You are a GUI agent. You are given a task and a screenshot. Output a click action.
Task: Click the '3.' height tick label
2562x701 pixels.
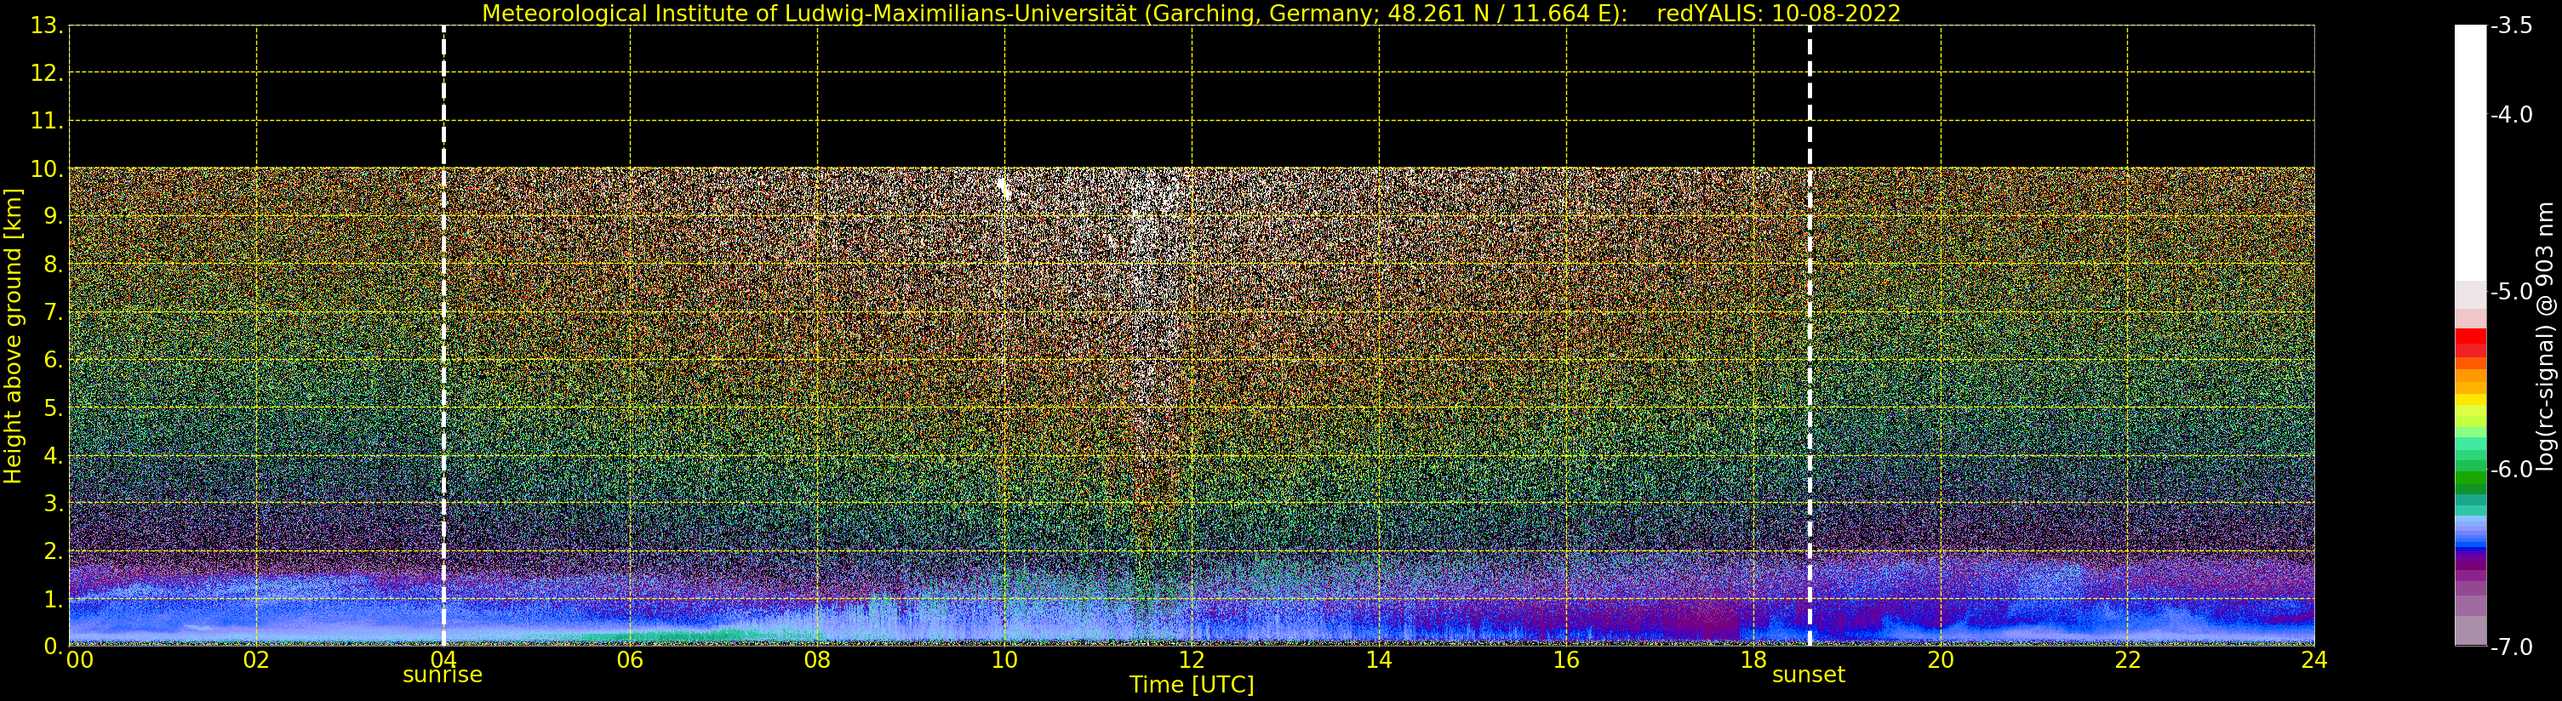point(54,503)
